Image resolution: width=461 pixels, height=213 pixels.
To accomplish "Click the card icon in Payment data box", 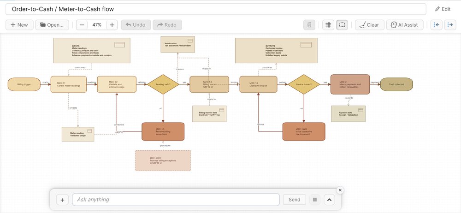I will 361,110.
